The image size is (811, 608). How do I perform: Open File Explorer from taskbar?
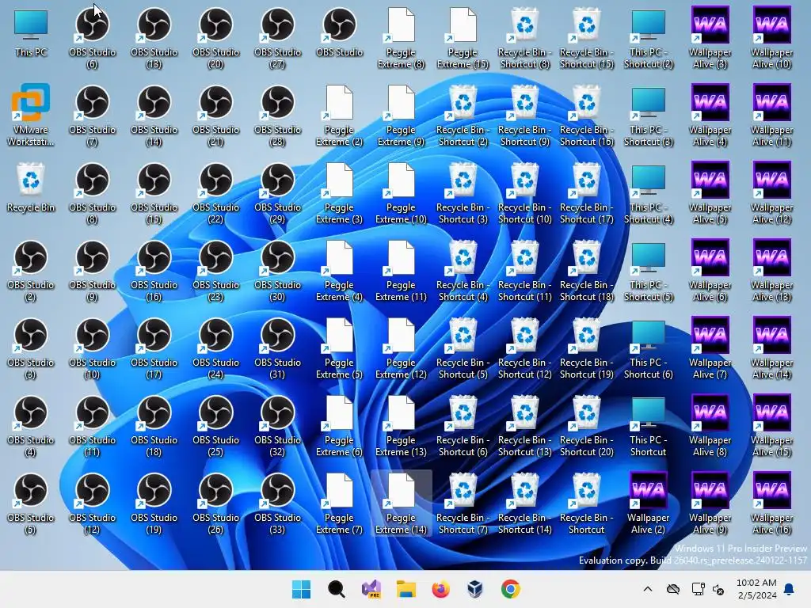click(x=406, y=589)
